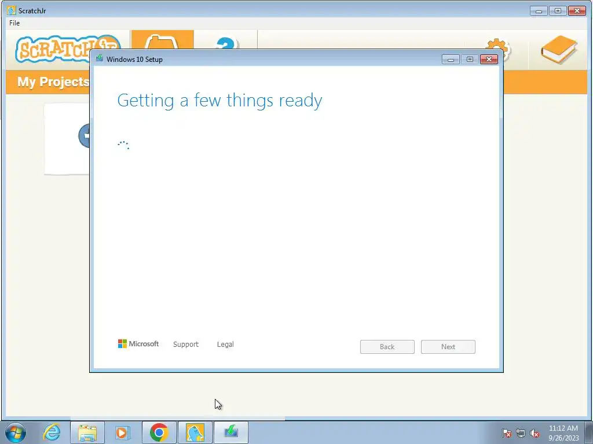Maximize the Windows 10 Setup window
This screenshot has height=444, width=593.
470,60
